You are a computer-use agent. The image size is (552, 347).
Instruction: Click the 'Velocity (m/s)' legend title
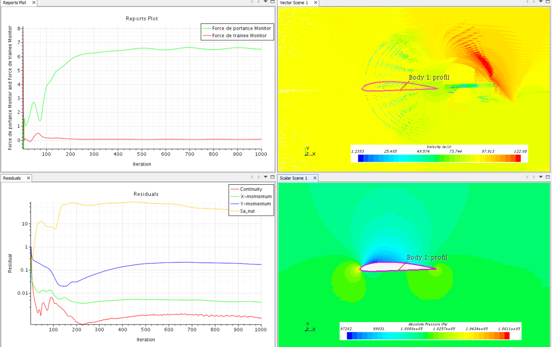[439, 147]
